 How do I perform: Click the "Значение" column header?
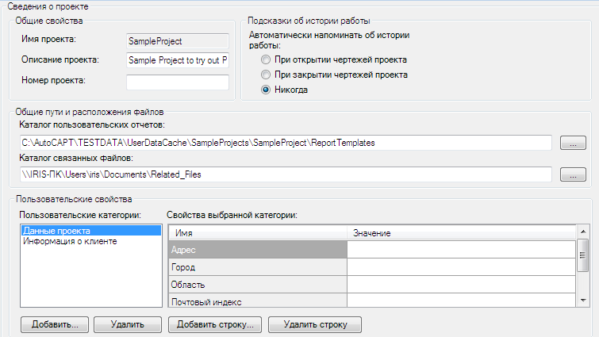click(x=461, y=233)
